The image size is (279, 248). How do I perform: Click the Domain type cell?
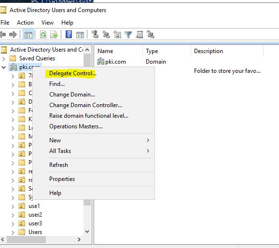(x=156, y=62)
